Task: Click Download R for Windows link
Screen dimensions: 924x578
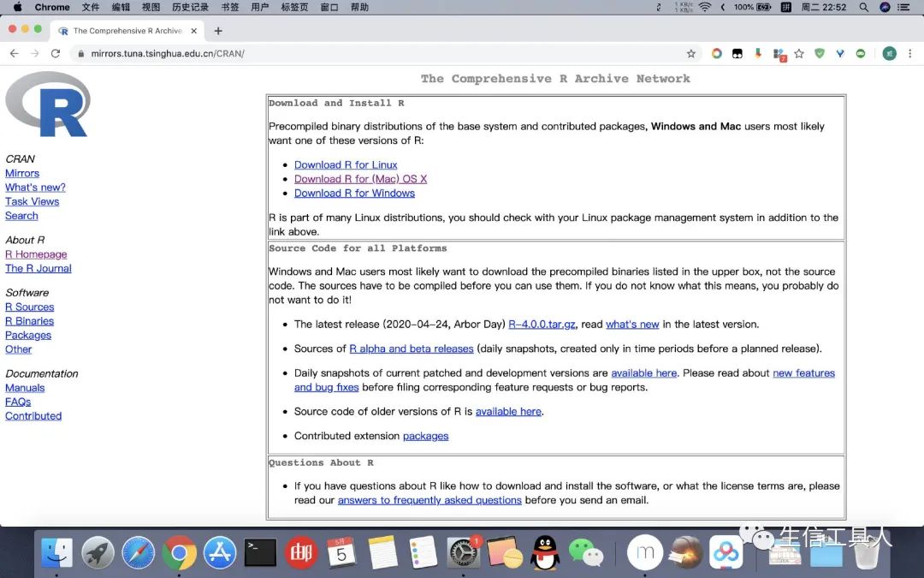Action: (354, 193)
